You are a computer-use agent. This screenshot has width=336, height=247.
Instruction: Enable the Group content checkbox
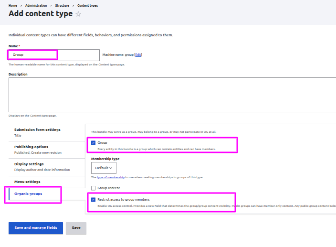(x=94, y=188)
